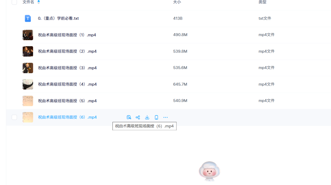This screenshot has height=185, width=331.
Task: Click the blue txt file icon
Action: click(28, 18)
